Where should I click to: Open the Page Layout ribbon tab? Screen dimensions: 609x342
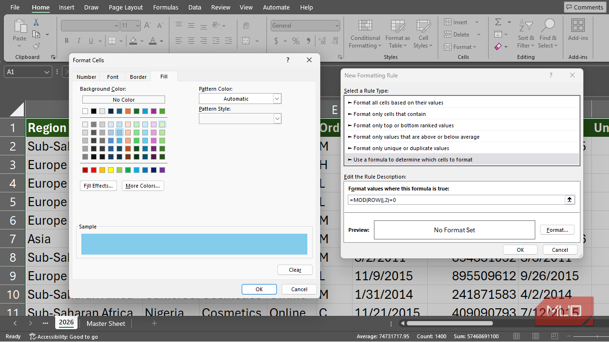click(x=126, y=7)
